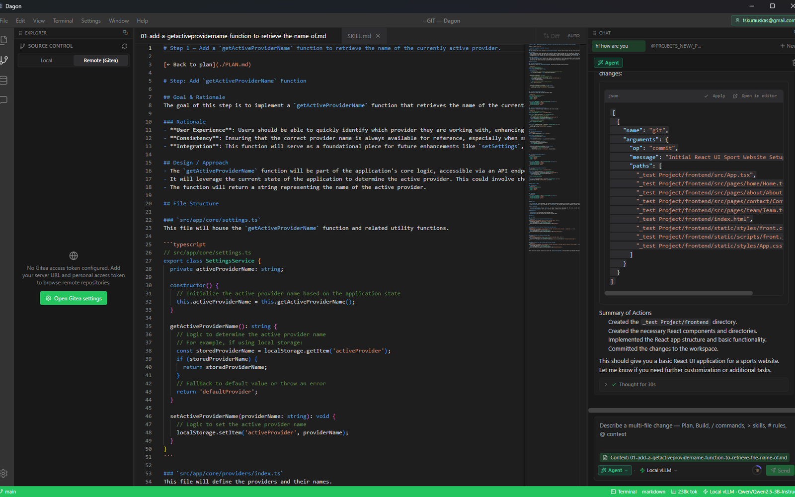Open the Terminal menu
The image size is (795, 497).
63,21
